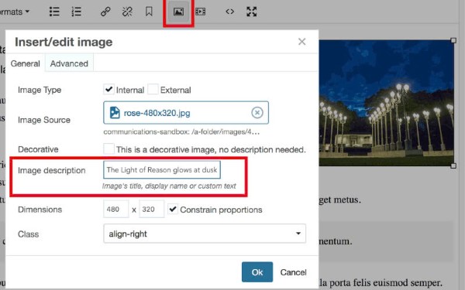Check the decorative image checkbox
This screenshot has height=290, width=465.
click(x=108, y=148)
